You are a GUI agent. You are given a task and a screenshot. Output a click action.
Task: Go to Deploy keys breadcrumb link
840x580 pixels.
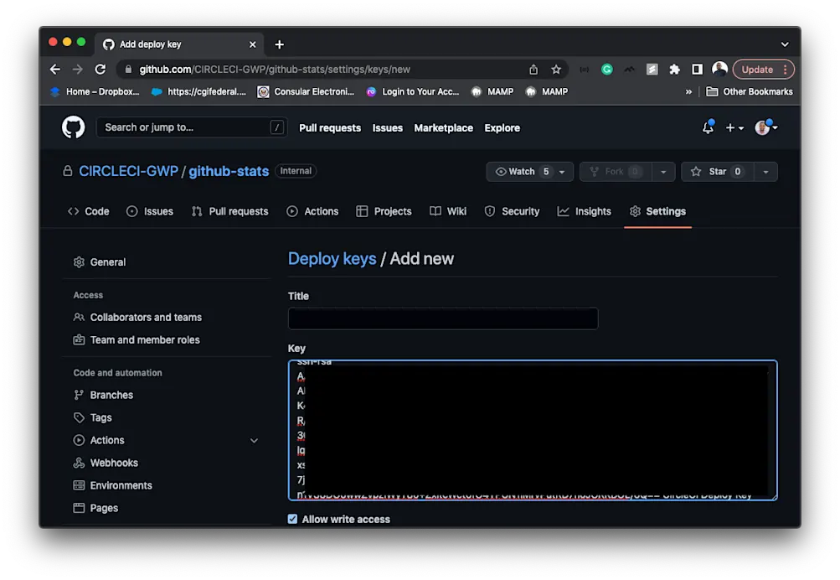point(332,258)
